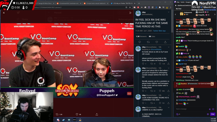Open the Chrome three-dot menu
Screen dimensions: 217x122
pyautogui.click(x=171, y=7)
